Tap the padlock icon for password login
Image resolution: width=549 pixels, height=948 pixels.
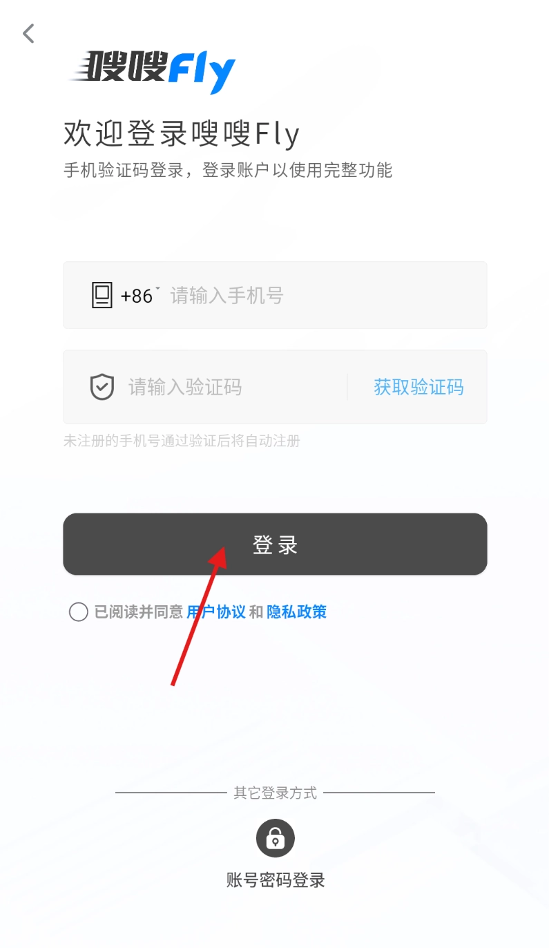(x=276, y=838)
